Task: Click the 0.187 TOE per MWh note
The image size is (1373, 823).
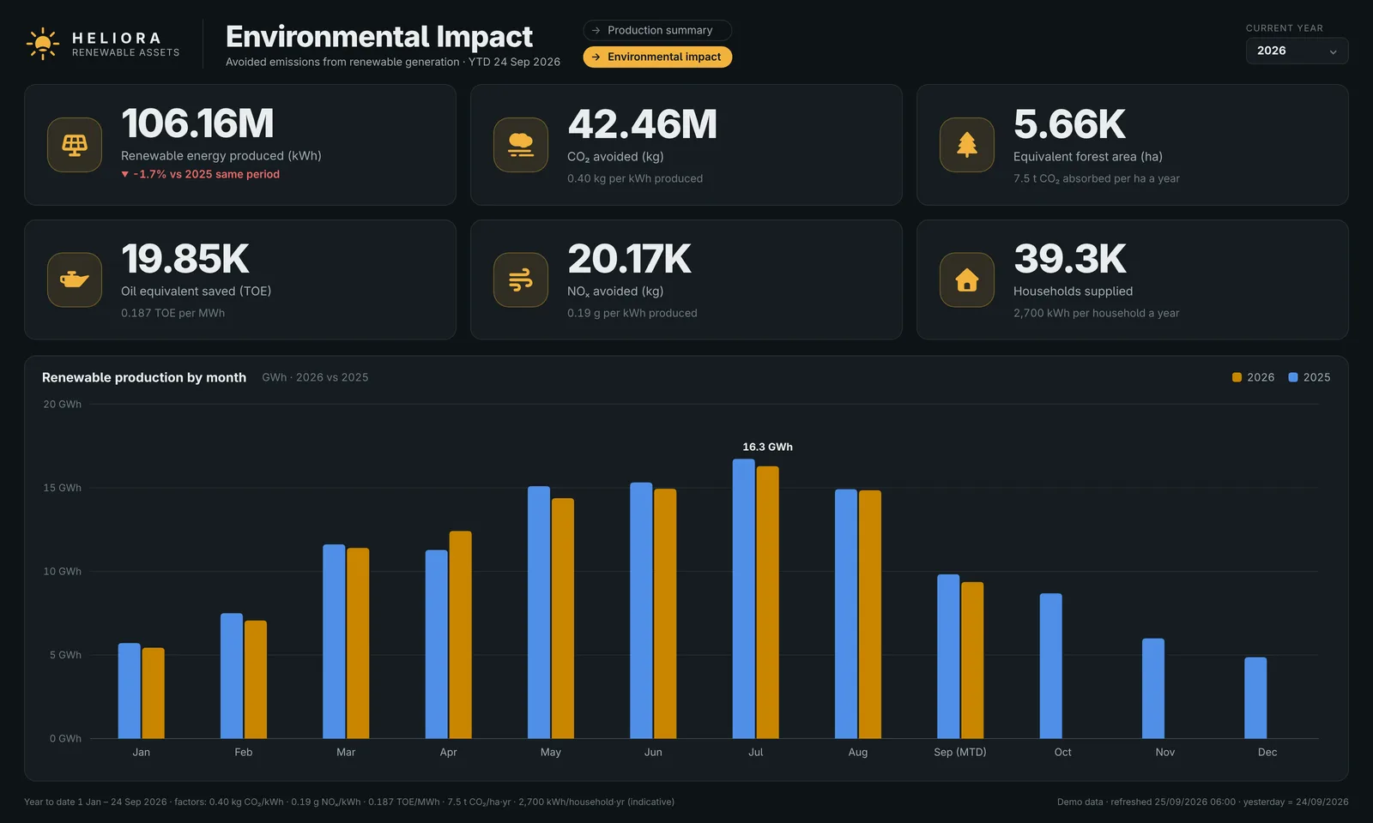Action: pos(172,313)
